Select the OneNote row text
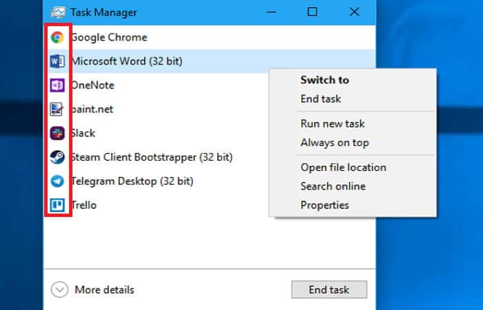Viewport: 483px width, 310px height. (92, 85)
